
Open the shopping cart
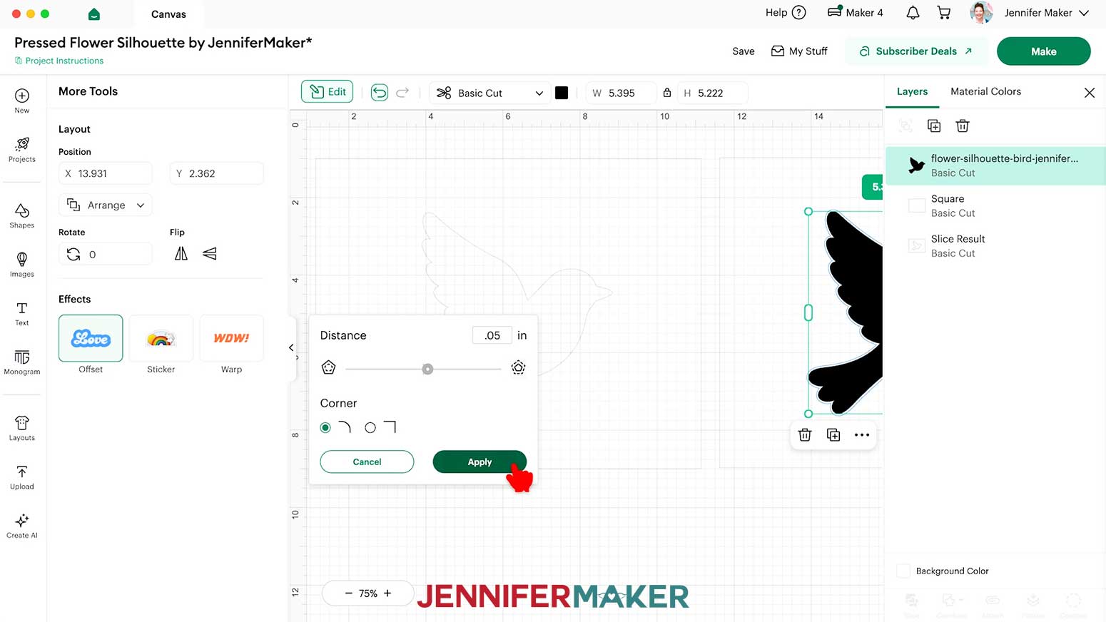click(x=944, y=13)
